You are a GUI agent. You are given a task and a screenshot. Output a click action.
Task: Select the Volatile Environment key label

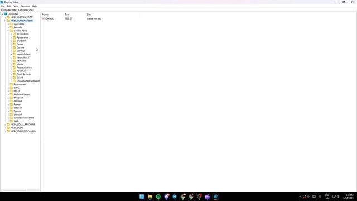24,118
